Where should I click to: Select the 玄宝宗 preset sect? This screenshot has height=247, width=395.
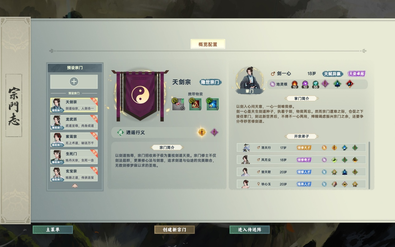click(74, 174)
